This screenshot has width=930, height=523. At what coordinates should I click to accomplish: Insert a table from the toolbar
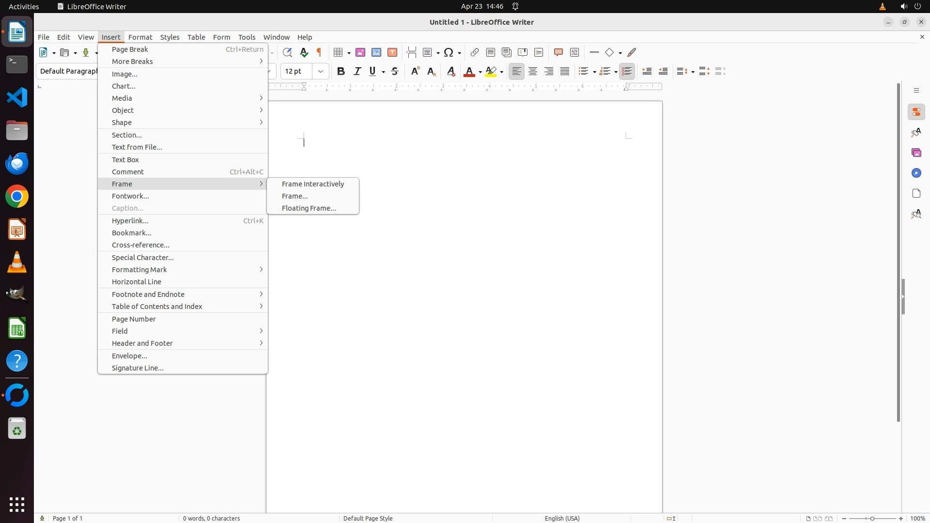339,52
